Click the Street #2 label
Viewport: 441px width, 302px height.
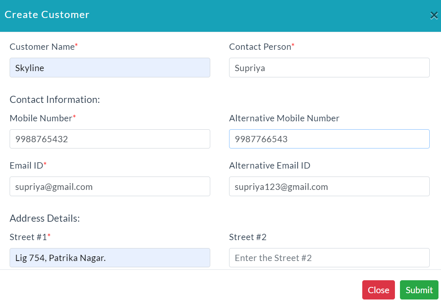(x=248, y=237)
